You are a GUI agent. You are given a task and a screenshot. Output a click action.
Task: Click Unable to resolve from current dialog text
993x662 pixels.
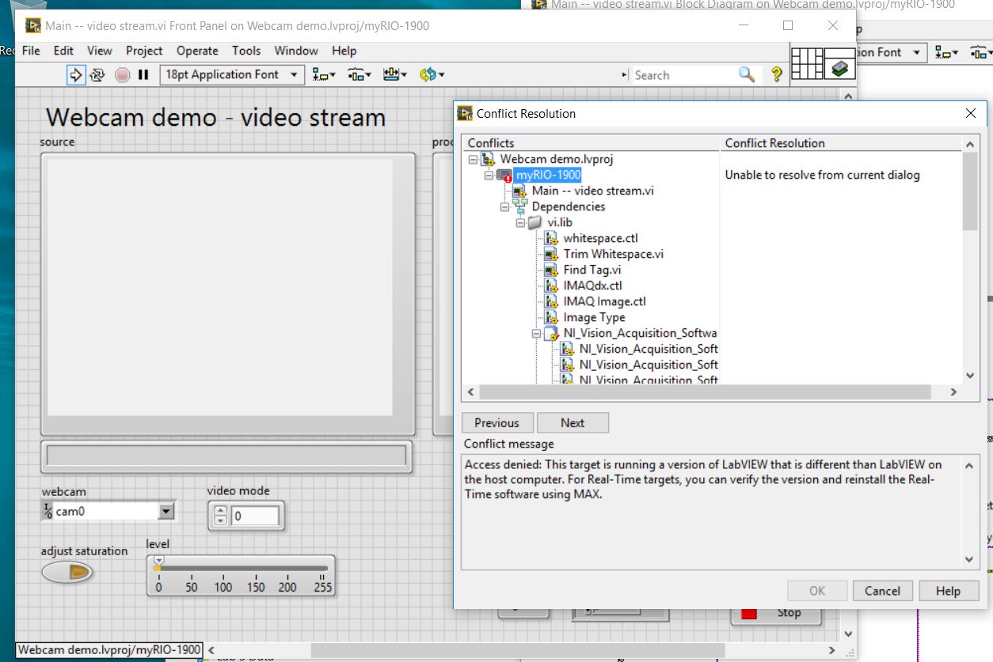(822, 175)
